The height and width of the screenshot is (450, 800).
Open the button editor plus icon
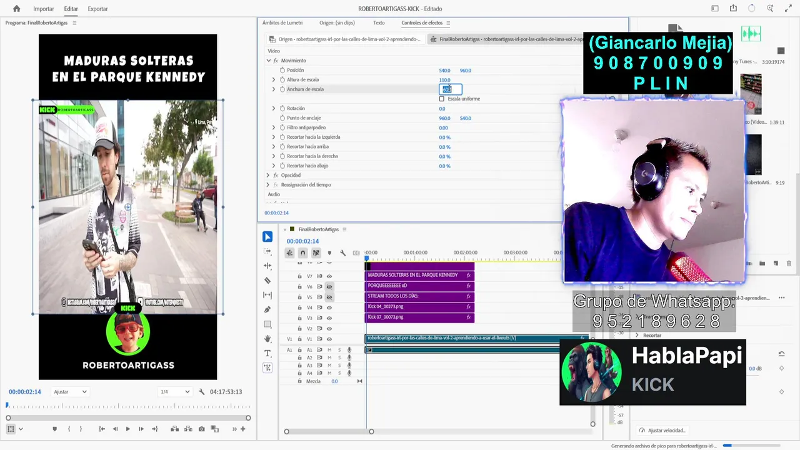(x=243, y=429)
